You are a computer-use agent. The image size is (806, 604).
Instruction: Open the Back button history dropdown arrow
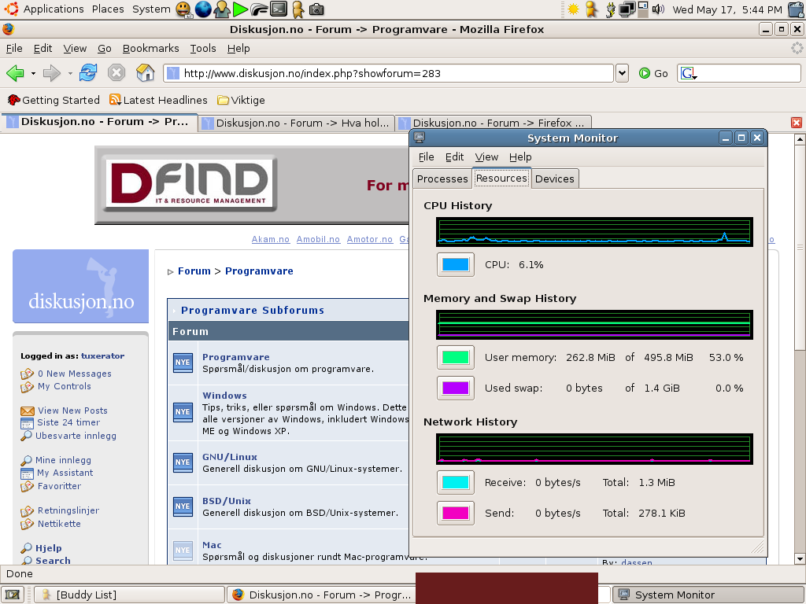tap(33, 73)
